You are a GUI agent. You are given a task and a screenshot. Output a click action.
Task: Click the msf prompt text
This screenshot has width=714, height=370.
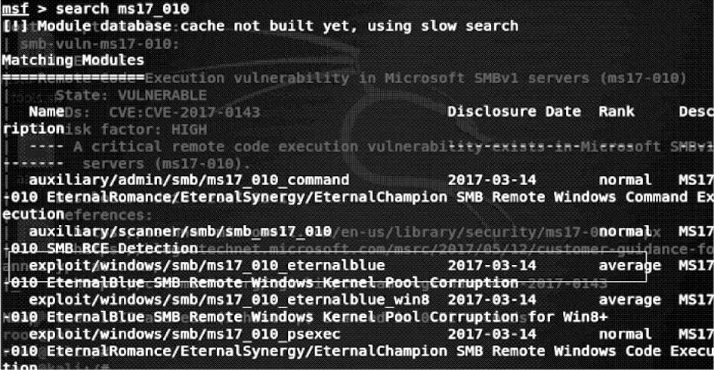[x=16, y=8]
